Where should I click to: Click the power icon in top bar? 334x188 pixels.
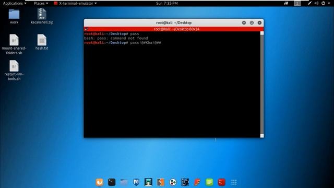(323, 3)
